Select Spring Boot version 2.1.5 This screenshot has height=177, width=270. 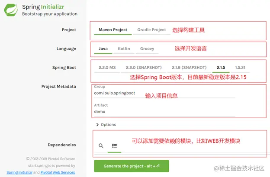coord(221,67)
